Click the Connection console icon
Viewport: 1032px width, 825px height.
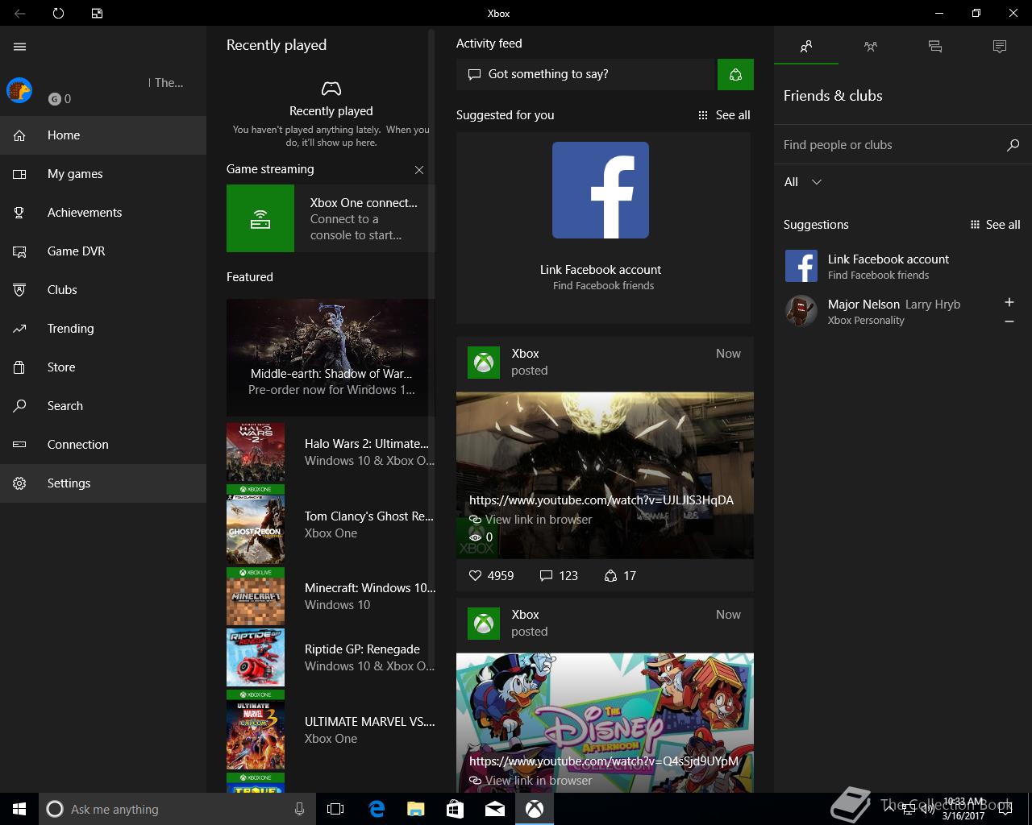[x=19, y=445]
